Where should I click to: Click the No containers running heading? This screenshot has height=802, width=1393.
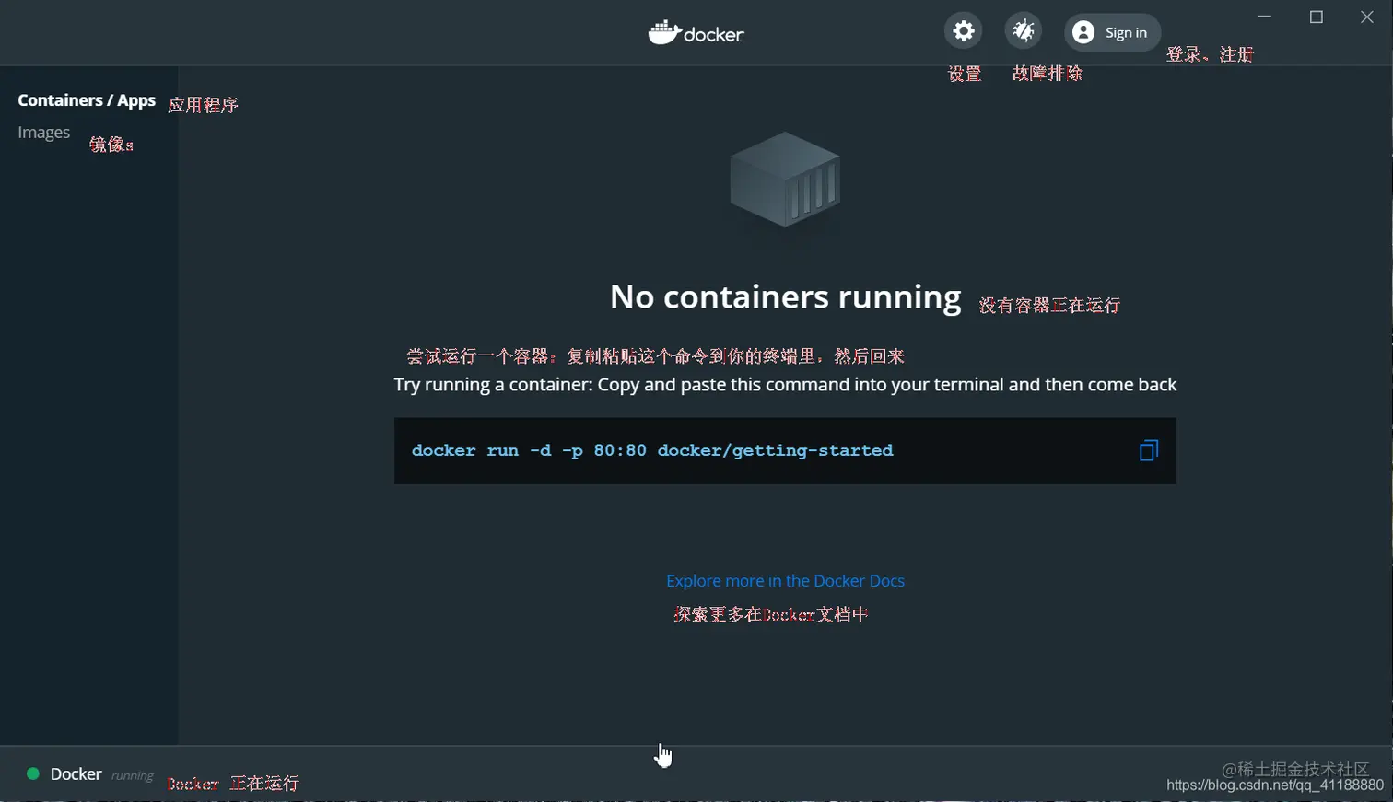tap(784, 296)
